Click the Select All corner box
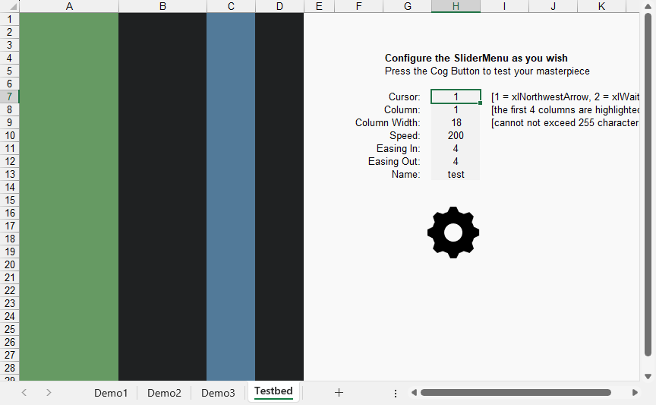This screenshot has width=656, height=405. point(9,6)
